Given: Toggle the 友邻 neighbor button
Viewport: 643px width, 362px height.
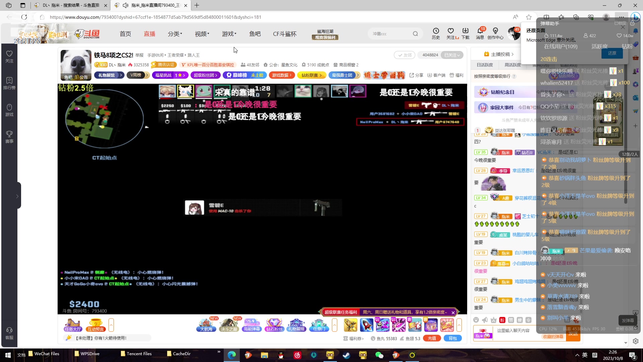Looking at the screenshot, I should coord(405,55).
